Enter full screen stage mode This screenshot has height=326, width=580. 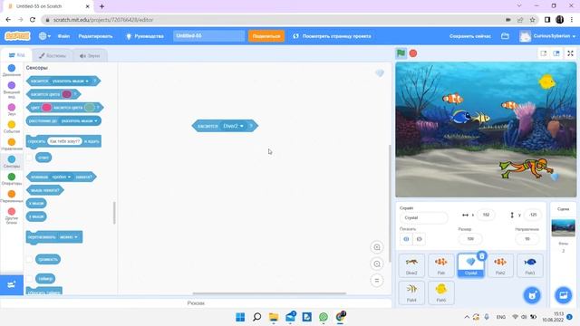click(x=570, y=53)
